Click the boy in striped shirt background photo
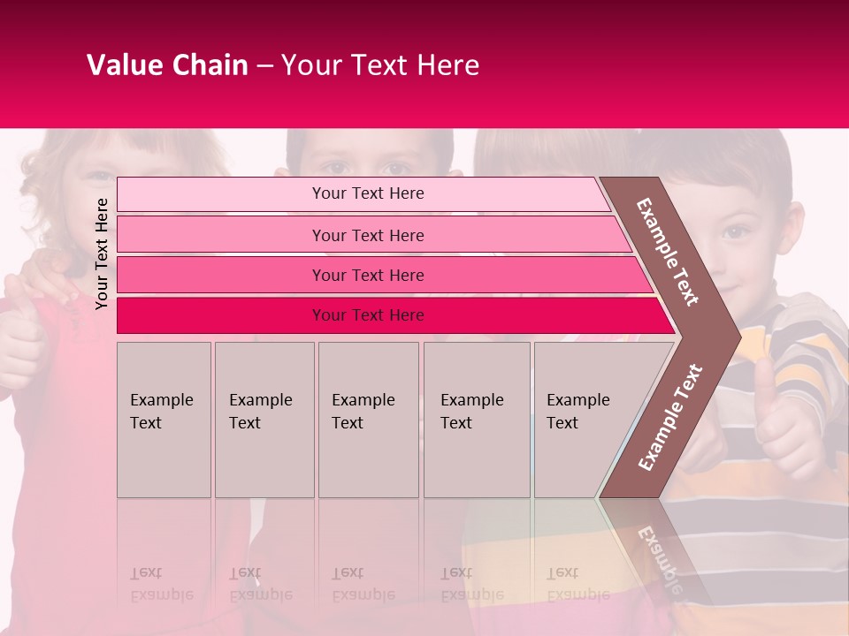849x636 pixels. [x=758, y=379]
